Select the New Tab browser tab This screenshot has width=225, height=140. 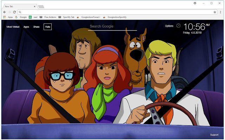20,6
